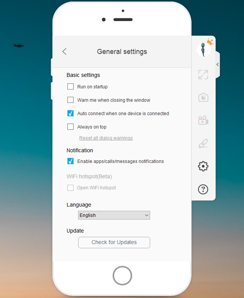Collapse the side toolbar with the arrow
Viewport: 244px width, 298px height.
point(218,64)
